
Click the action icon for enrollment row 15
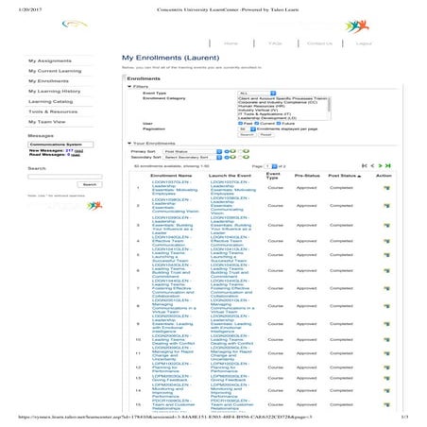[x=386, y=404]
